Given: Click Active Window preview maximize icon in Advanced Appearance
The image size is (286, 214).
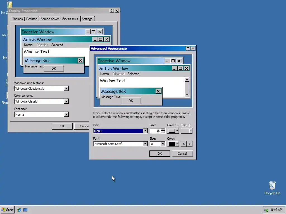Looking at the screenshot, I should (x=180, y=68).
